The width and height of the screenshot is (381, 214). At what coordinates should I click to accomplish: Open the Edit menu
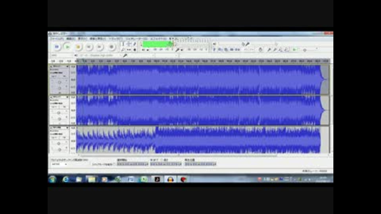point(71,39)
